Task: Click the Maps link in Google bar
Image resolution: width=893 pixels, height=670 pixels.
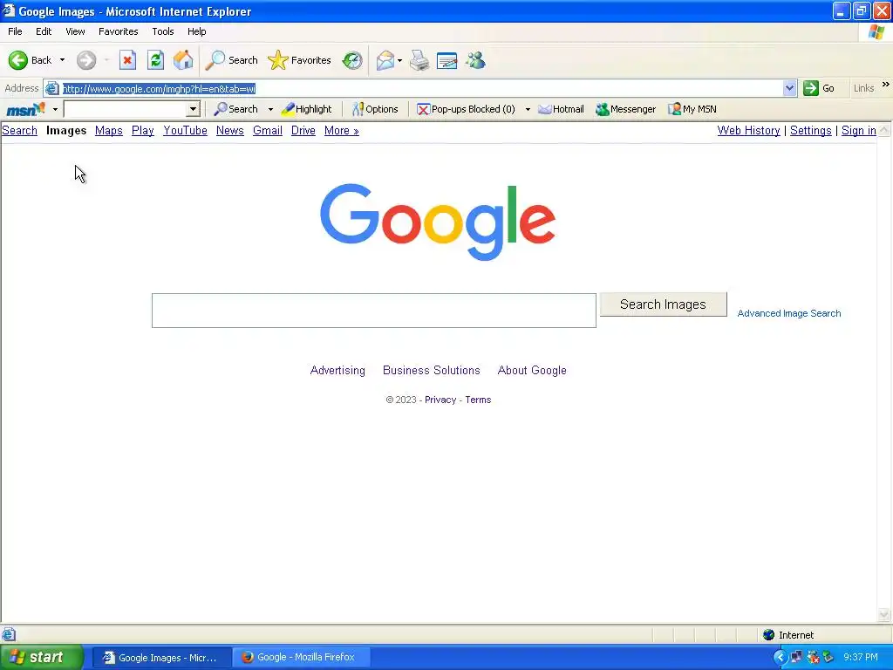Action: click(109, 131)
